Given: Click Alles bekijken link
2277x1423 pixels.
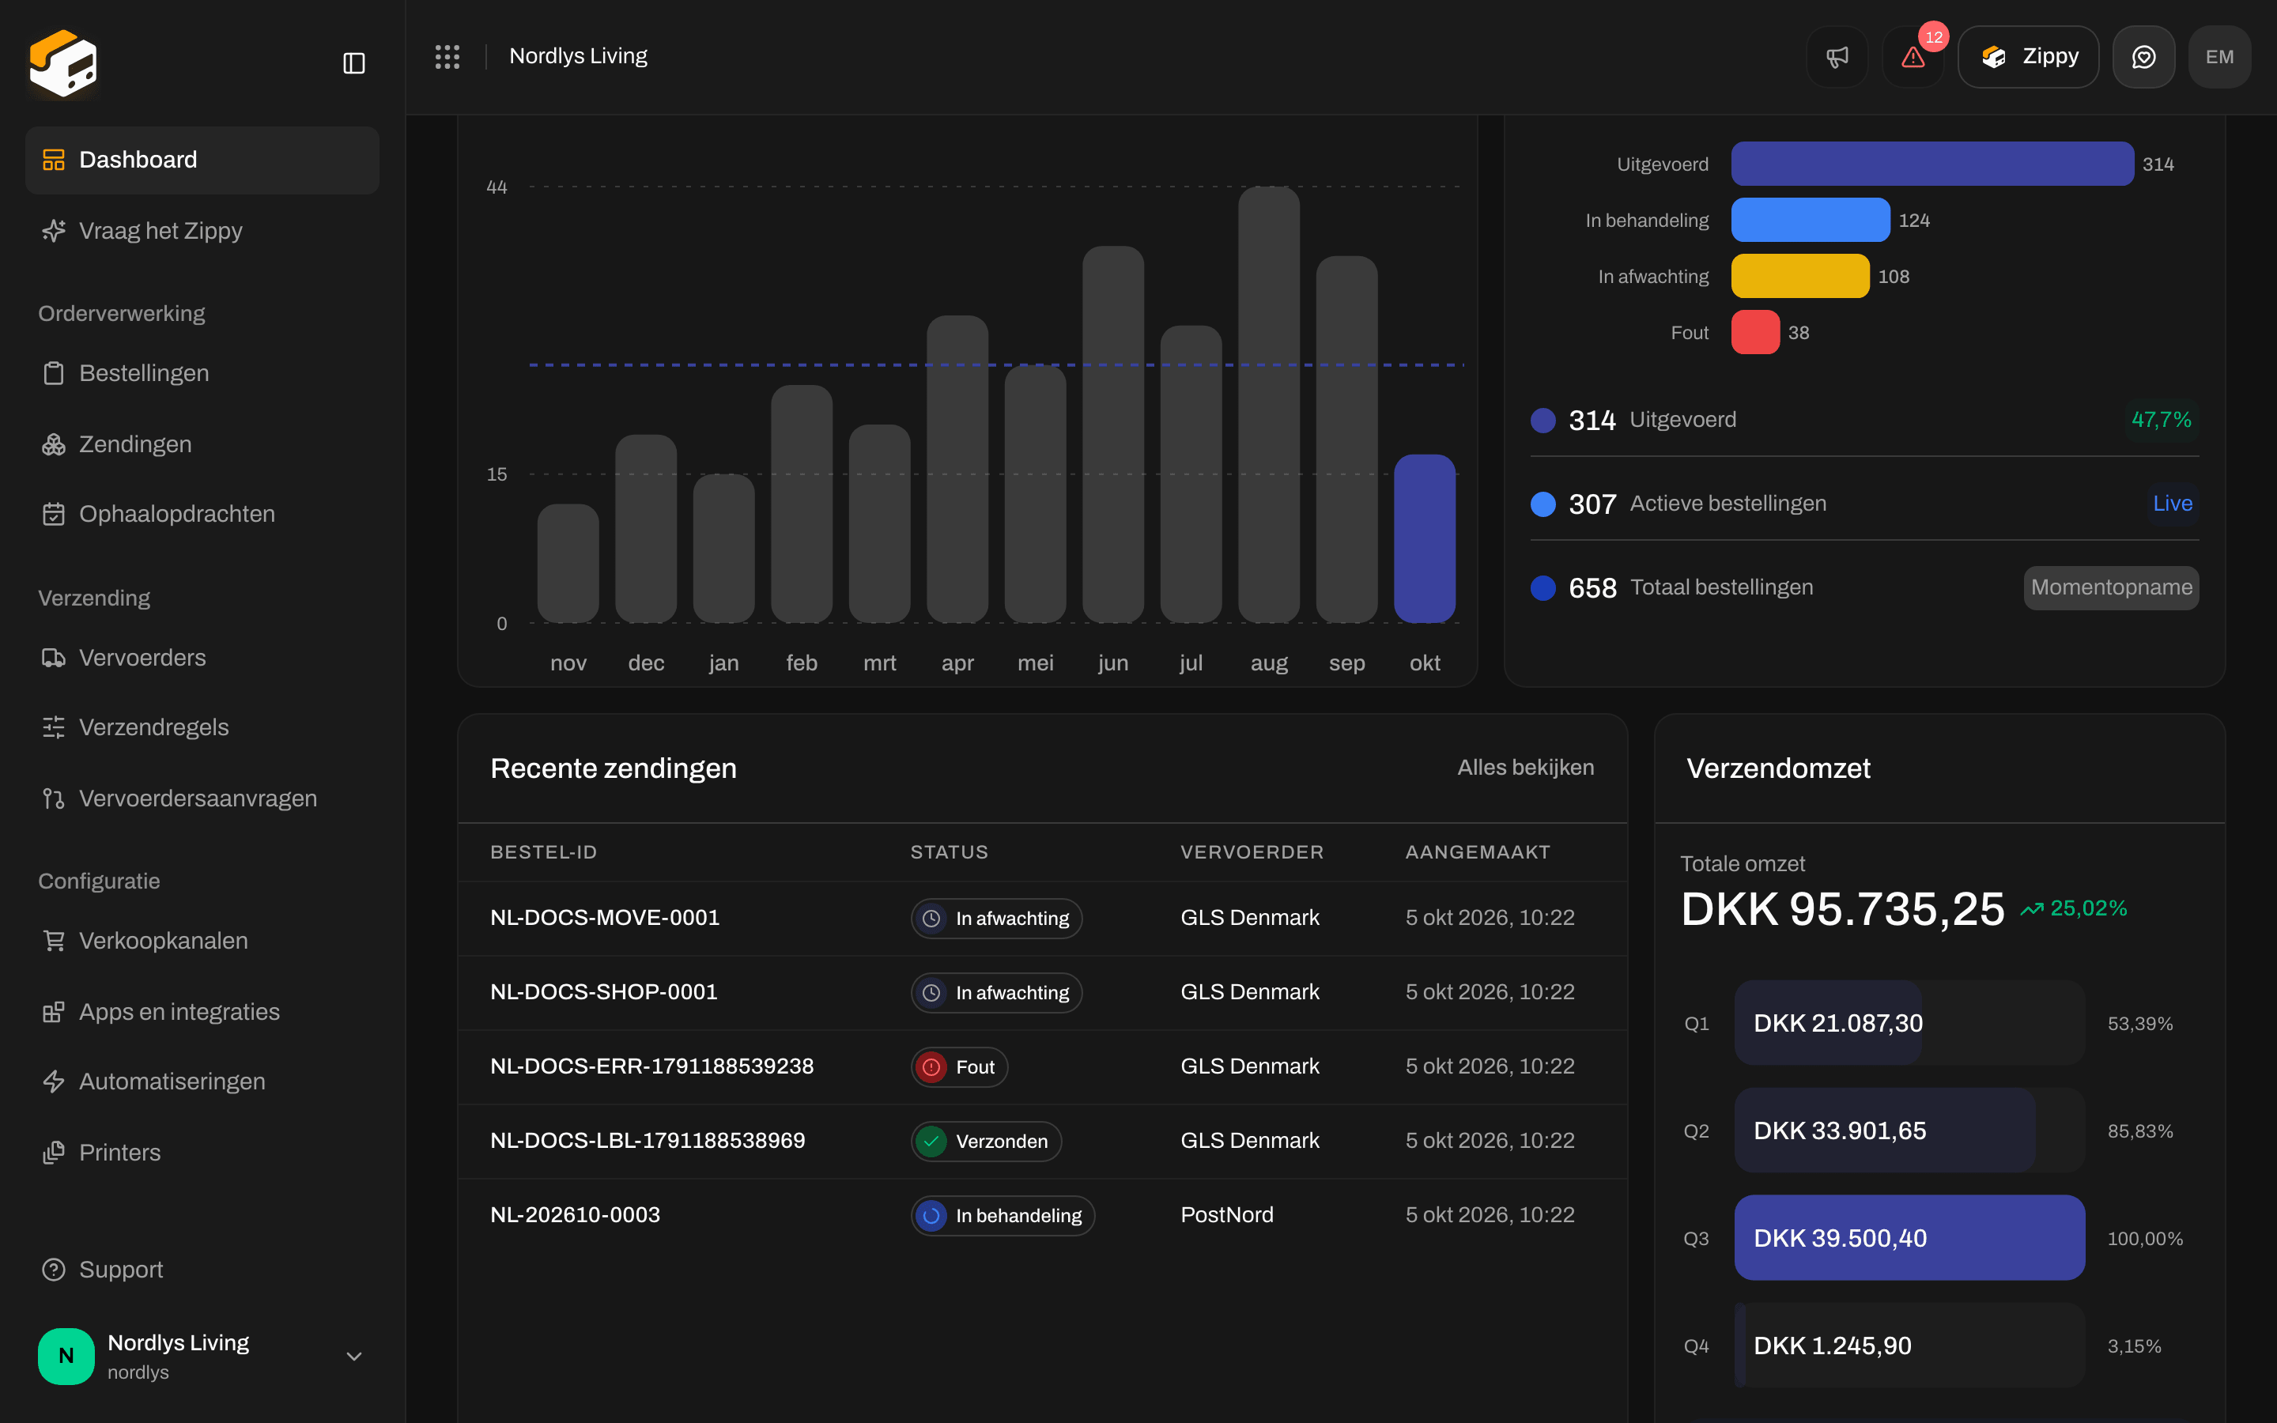Looking at the screenshot, I should point(1525,768).
